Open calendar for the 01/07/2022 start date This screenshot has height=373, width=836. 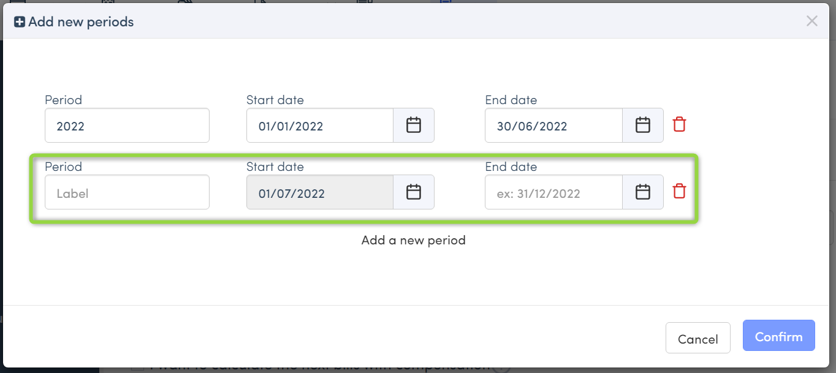coord(414,192)
